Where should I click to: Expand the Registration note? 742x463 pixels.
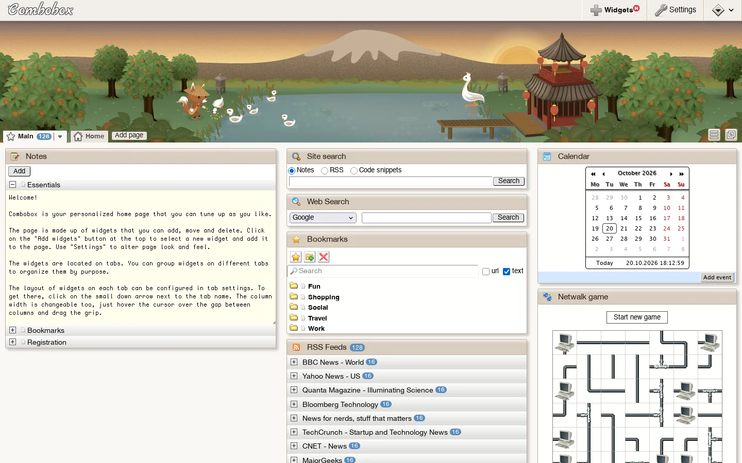[13, 342]
